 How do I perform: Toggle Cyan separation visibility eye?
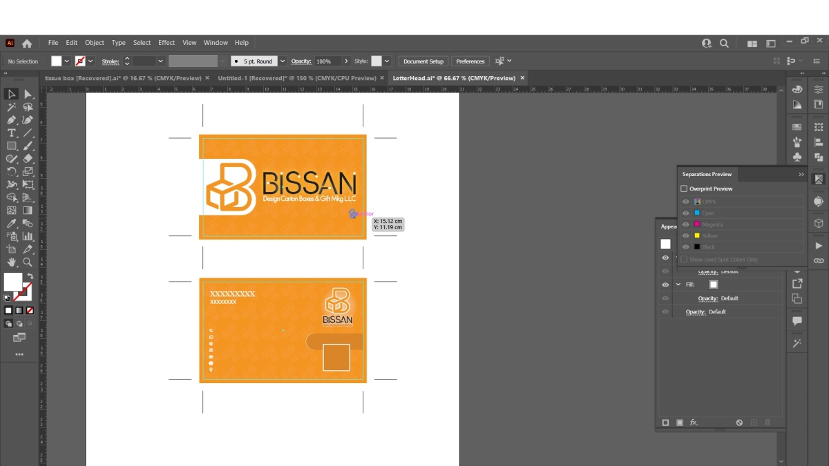click(x=686, y=213)
